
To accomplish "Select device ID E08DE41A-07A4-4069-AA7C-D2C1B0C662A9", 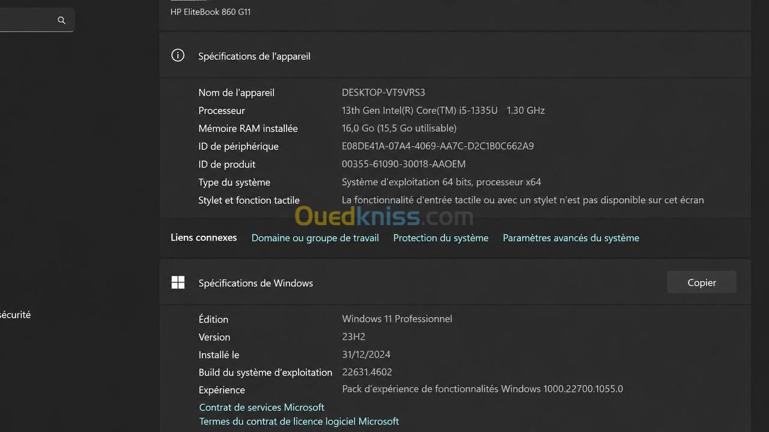I will 438,146.
